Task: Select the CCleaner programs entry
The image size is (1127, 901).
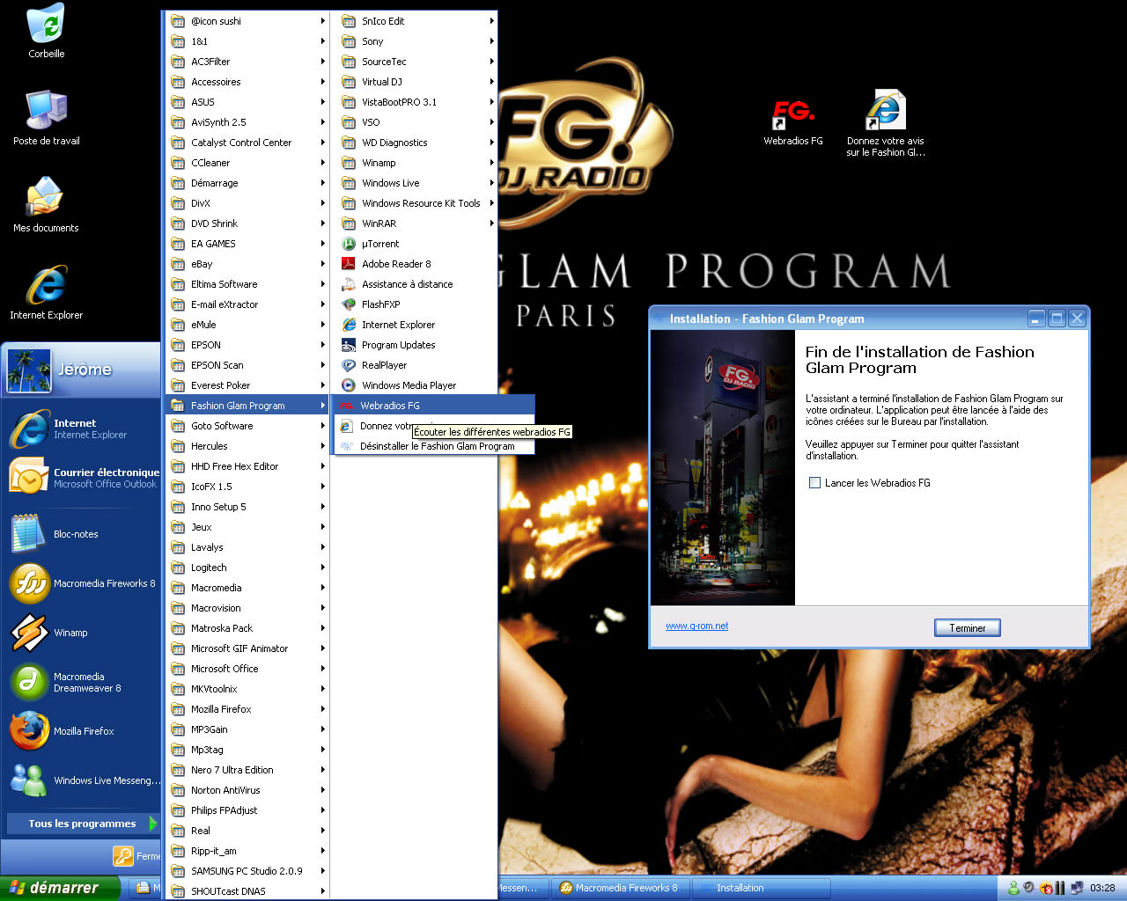Action: pyautogui.click(x=247, y=163)
